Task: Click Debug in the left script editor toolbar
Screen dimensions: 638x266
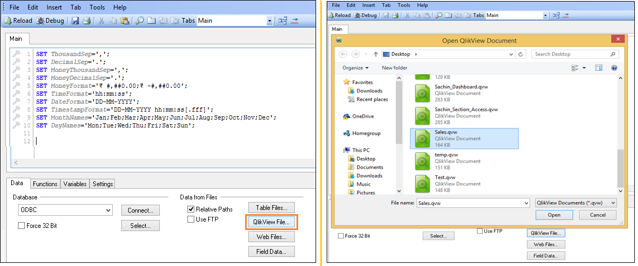Action: pos(50,21)
